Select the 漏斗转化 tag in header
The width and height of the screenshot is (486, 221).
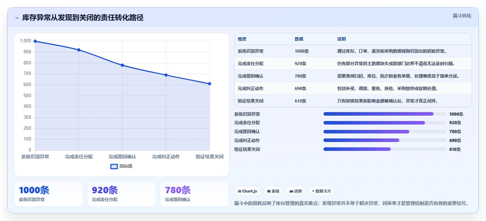462,16
